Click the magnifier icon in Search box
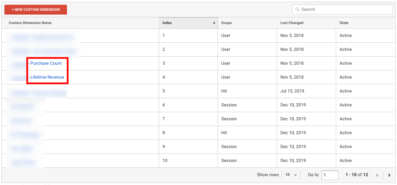Viewport: 397px width, 185px height. pyautogui.click(x=297, y=9)
